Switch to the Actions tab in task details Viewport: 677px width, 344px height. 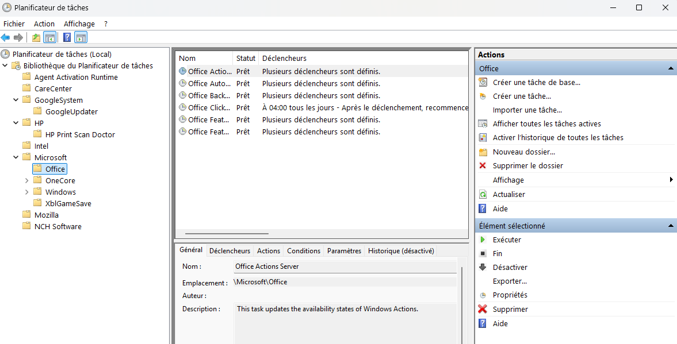[269, 251]
